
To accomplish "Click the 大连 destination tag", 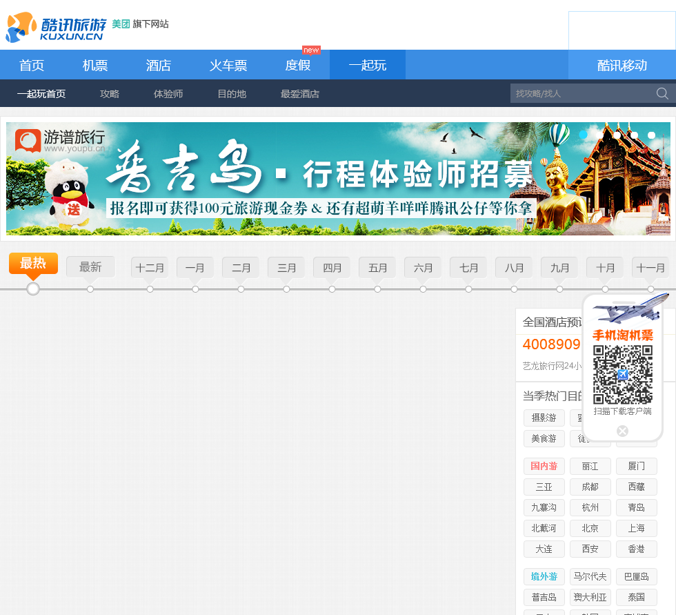I will click(x=544, y=549).
